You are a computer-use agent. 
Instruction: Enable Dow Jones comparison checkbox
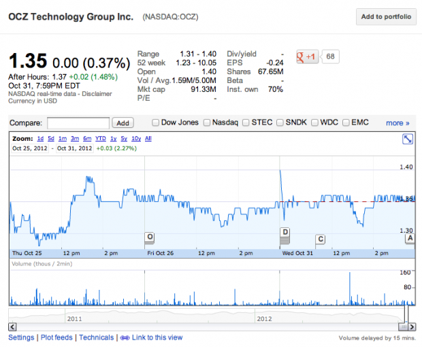coord(155,122)
